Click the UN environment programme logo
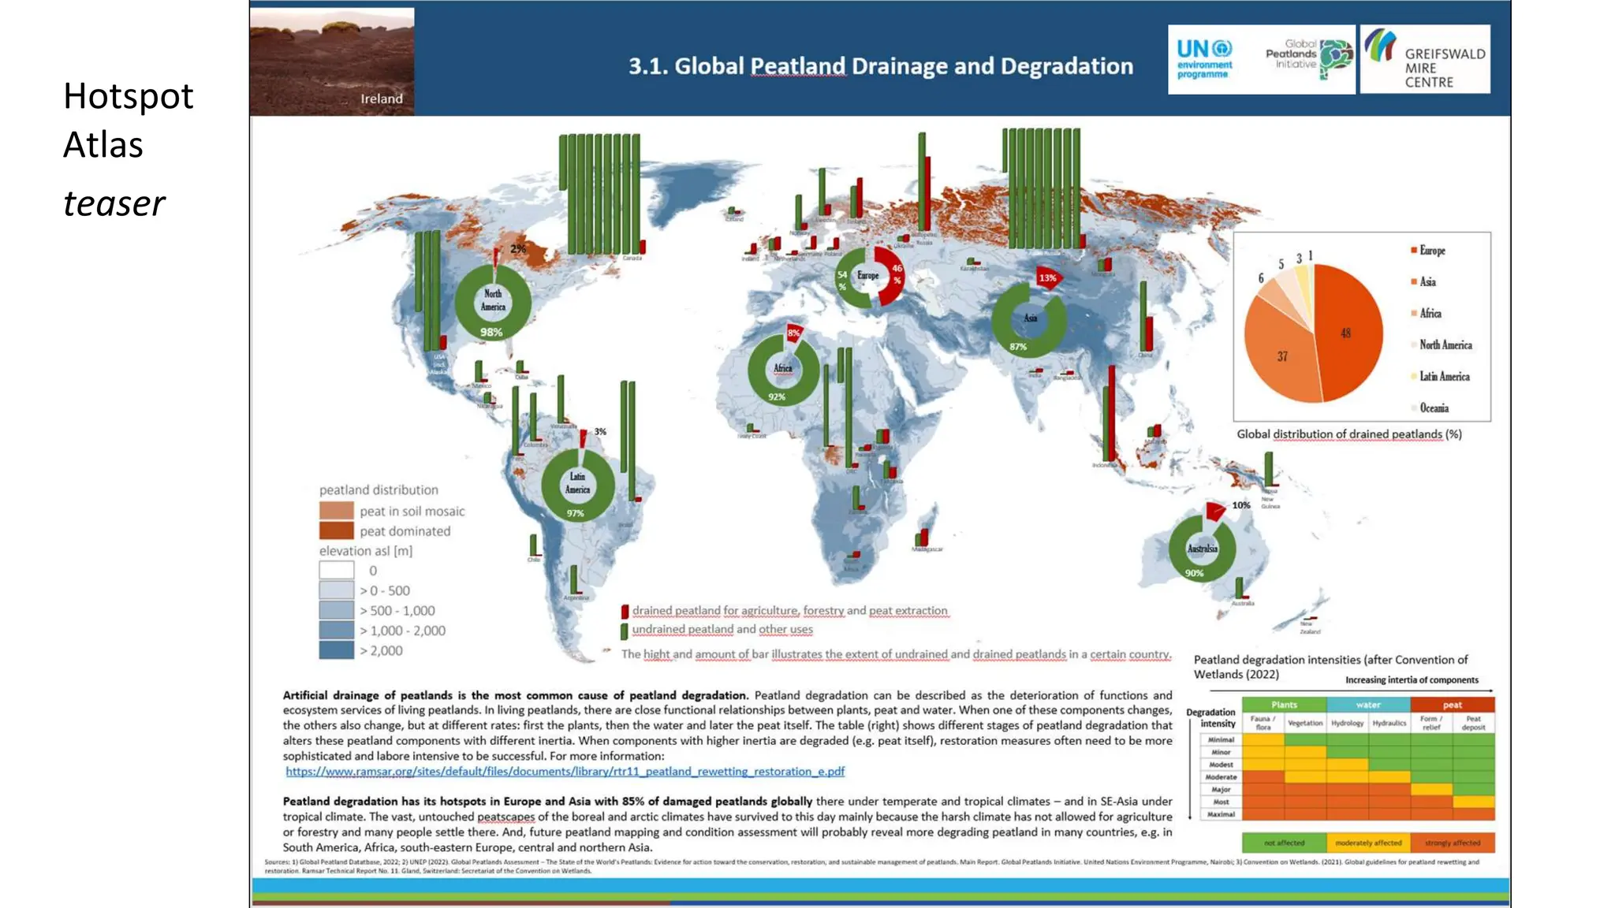 [x=1204, y=60]
